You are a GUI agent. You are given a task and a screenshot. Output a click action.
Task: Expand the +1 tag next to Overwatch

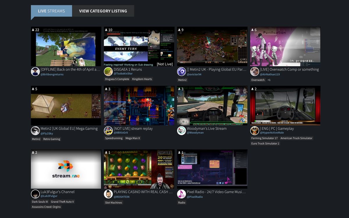(269, 80)
